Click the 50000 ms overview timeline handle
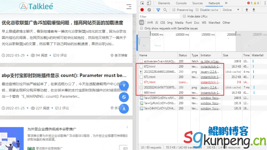The image size is (267, 150). point(150,34)
